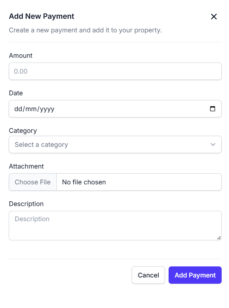Click the chevron arrow in Category field
Screen dimensions: 229x308
[x=213, y=145]
